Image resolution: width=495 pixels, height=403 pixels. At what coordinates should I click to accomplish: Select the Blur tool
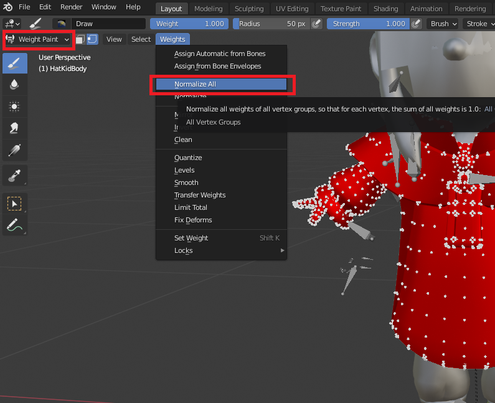click(15, 85)
